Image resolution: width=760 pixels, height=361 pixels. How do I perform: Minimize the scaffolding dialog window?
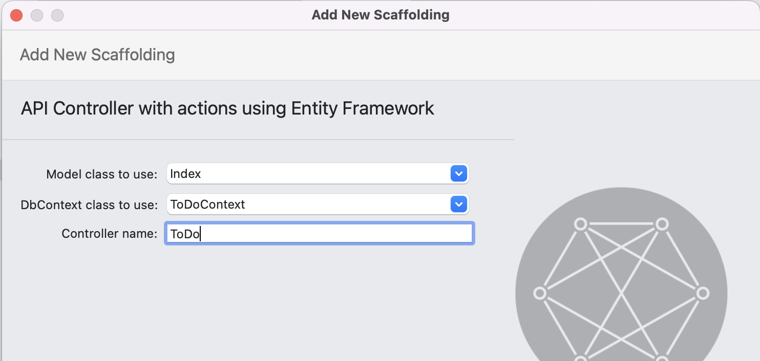[x=37, y=15]
